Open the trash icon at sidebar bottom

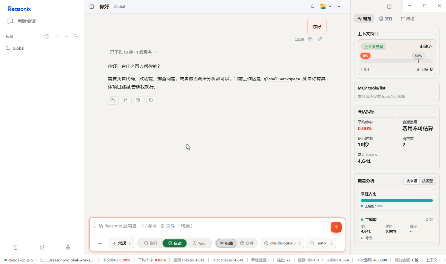[15, 247]
